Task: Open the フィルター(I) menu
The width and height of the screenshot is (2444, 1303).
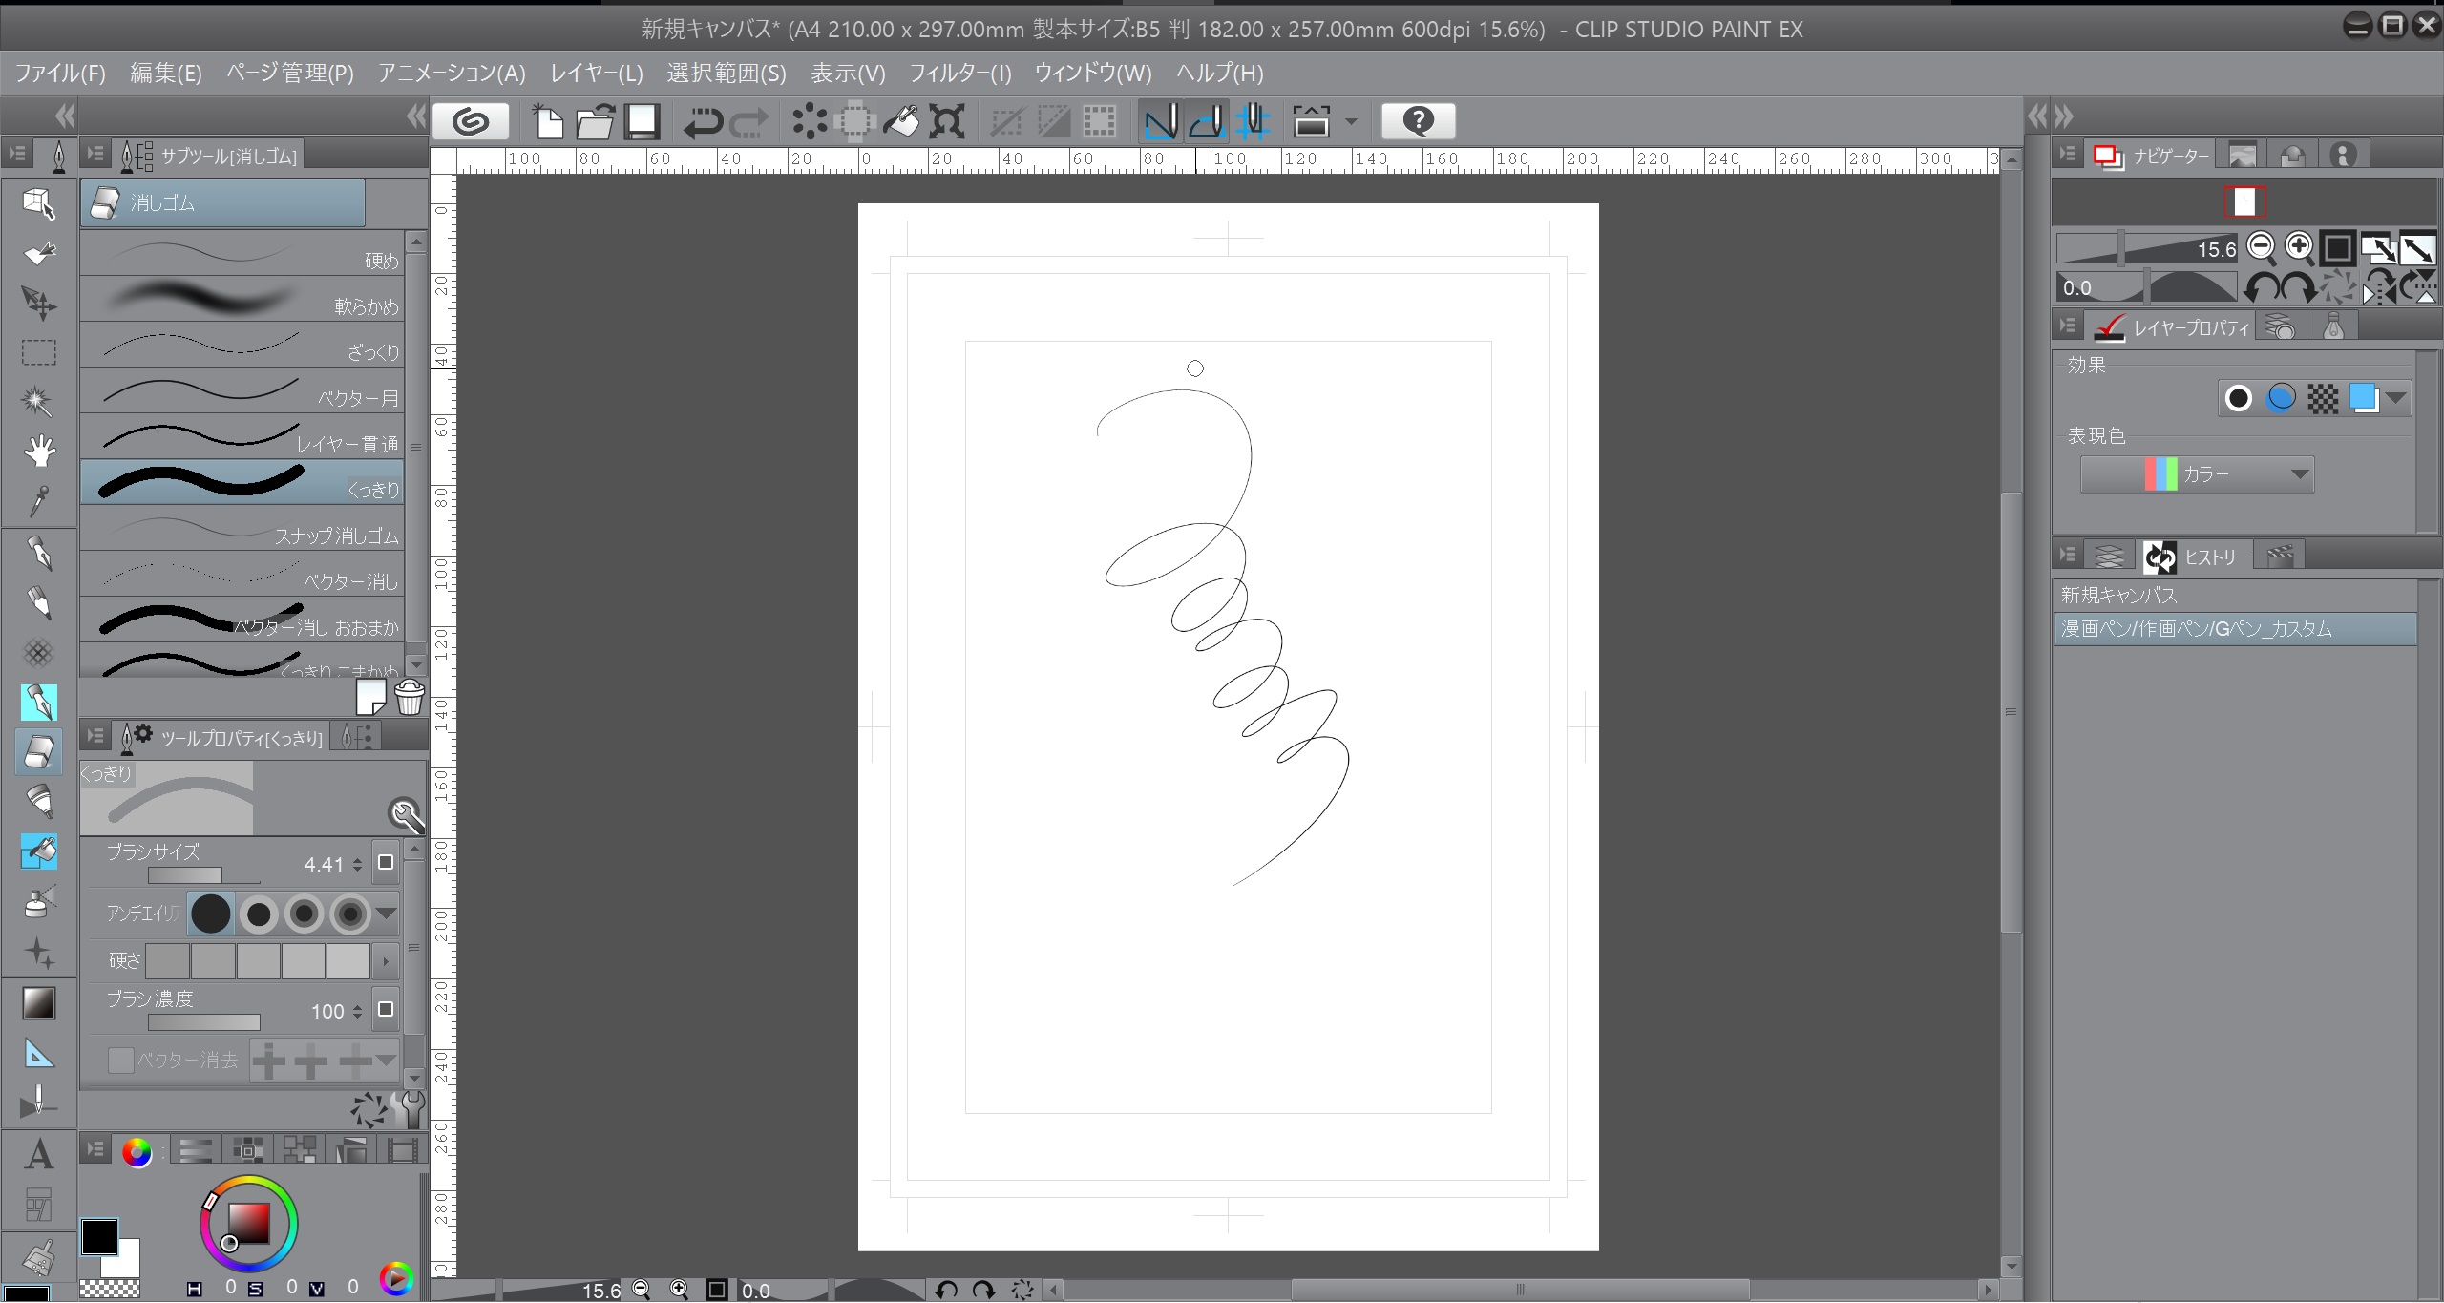Action: pos(959,74)
